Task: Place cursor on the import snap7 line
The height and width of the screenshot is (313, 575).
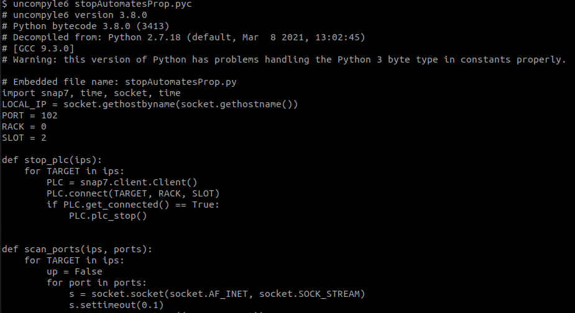Action: click(x=91, y=93)
